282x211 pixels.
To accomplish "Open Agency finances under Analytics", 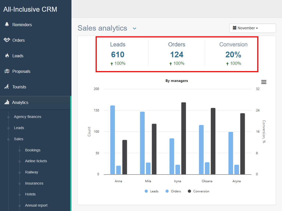I will (x=27, y=117).
